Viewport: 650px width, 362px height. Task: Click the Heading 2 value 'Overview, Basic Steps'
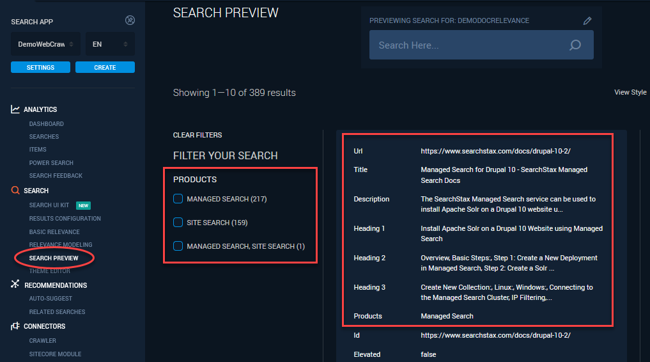(509, 263)
